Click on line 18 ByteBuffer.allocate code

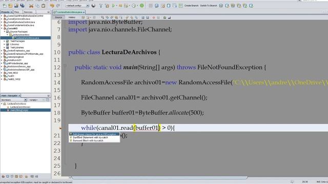142,113
